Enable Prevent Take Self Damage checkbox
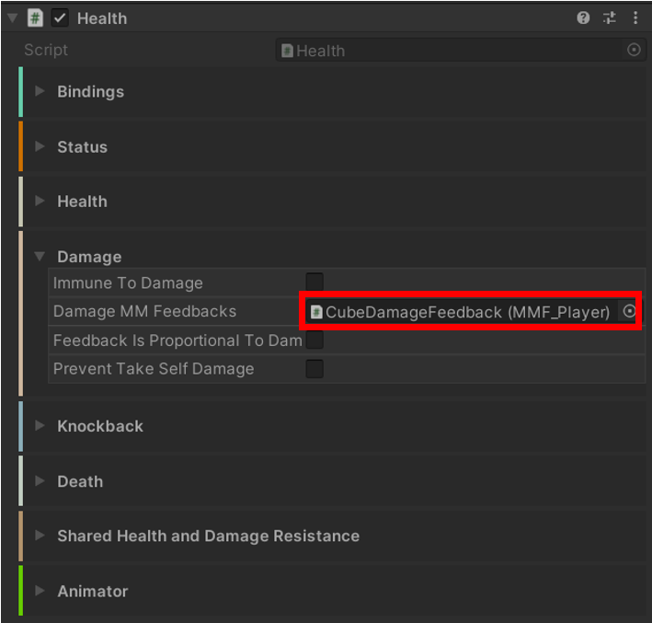 coord(315,369)
